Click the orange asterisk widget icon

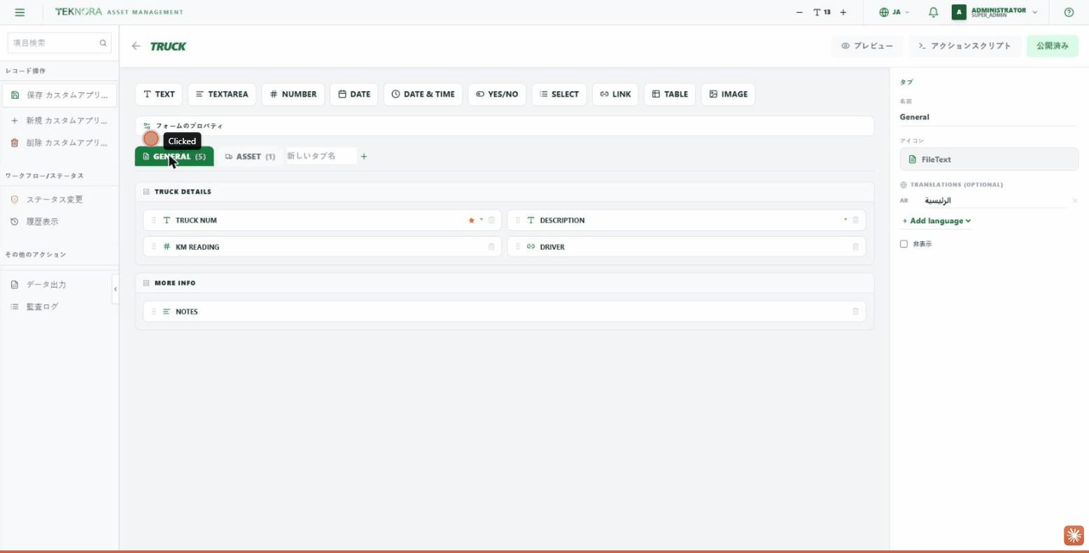point(1074,535)
